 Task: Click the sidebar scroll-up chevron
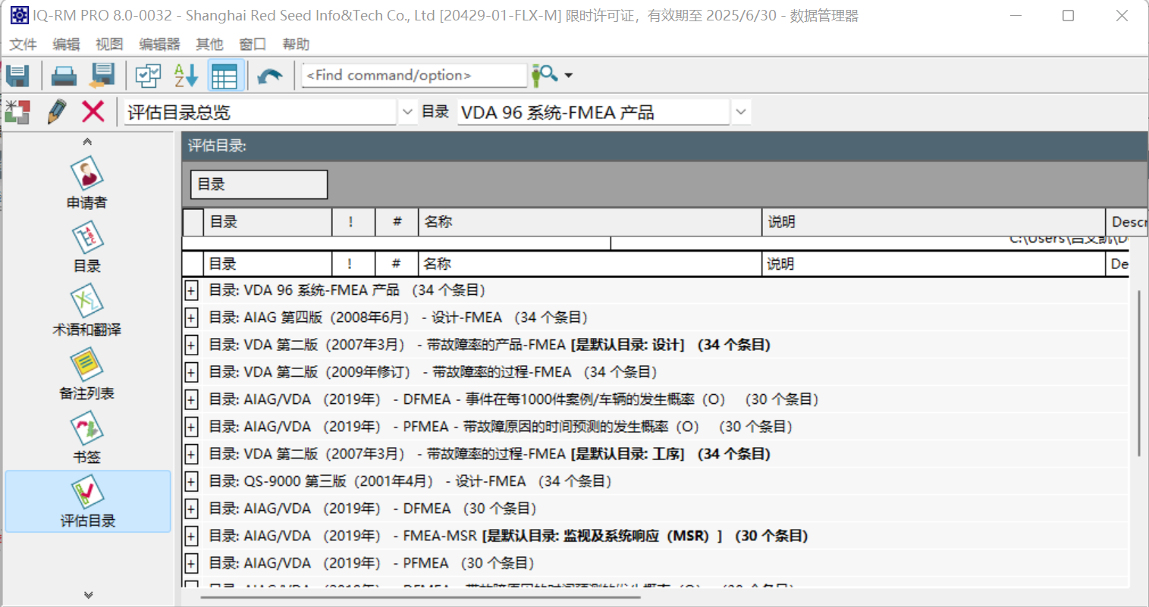87,142
